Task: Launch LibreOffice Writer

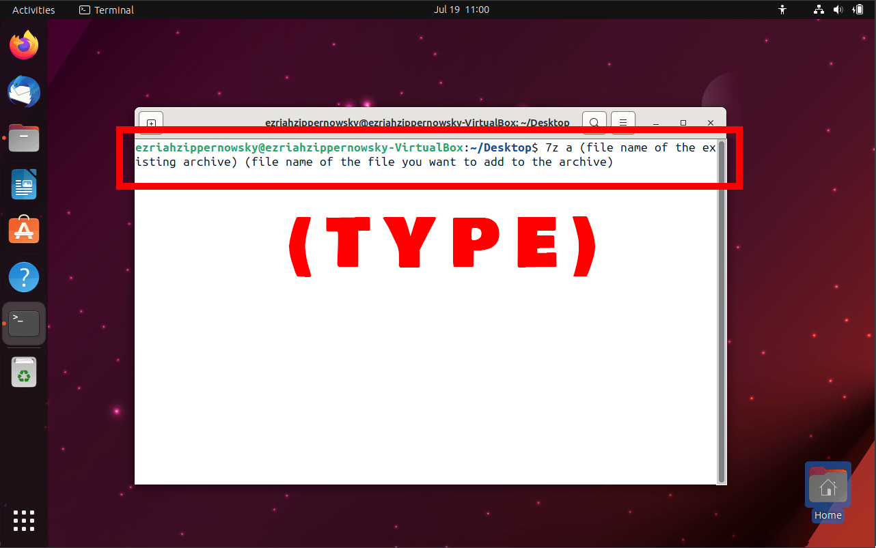Action: 24,184
